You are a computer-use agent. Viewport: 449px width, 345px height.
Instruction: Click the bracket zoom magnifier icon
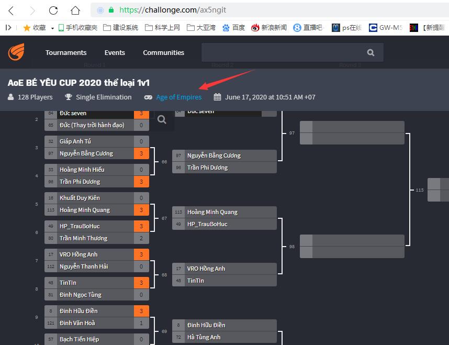click(162, 120)
